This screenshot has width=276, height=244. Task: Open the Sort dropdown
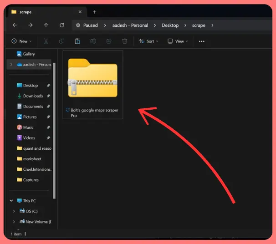(x=148, y=41)
